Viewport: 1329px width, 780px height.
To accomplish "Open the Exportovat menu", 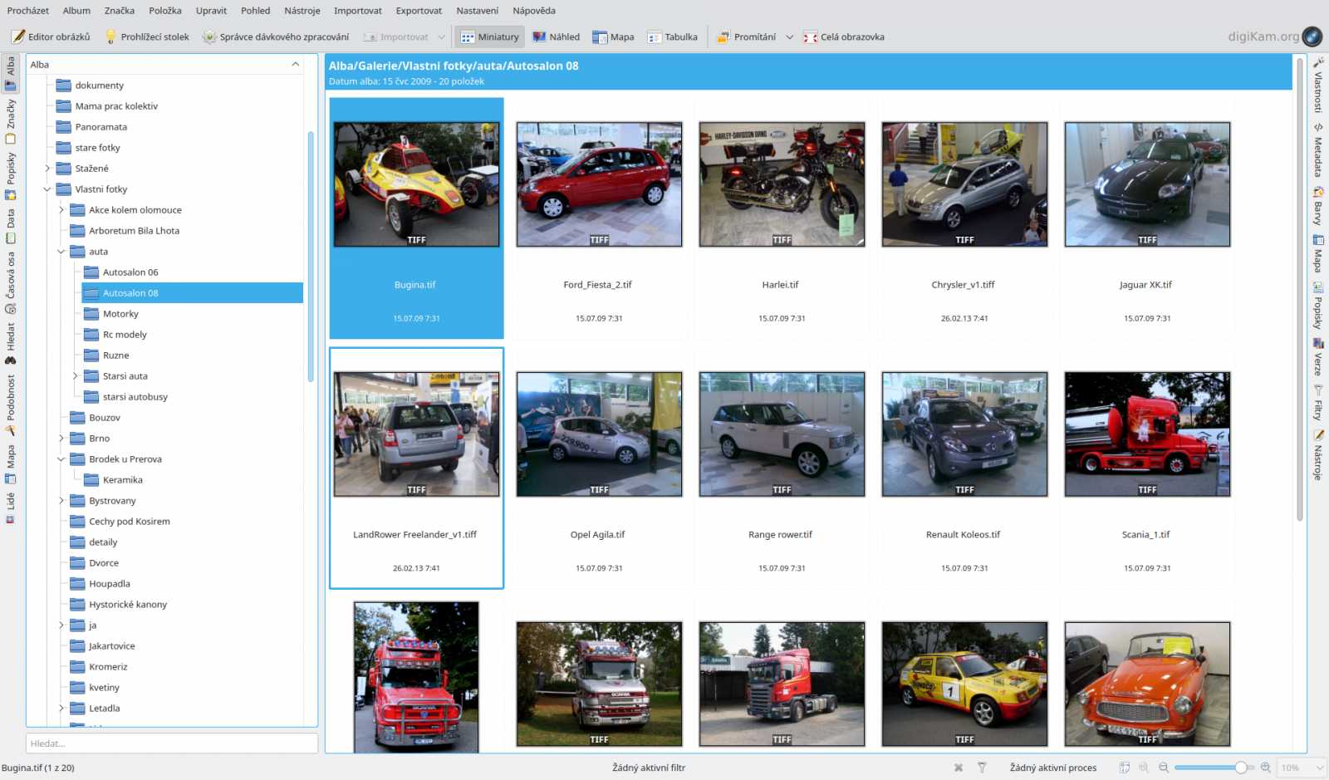I will tap(419, 11).
